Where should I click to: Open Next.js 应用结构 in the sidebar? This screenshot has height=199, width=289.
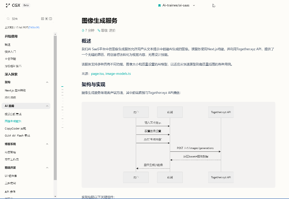(x=15, y=91)
